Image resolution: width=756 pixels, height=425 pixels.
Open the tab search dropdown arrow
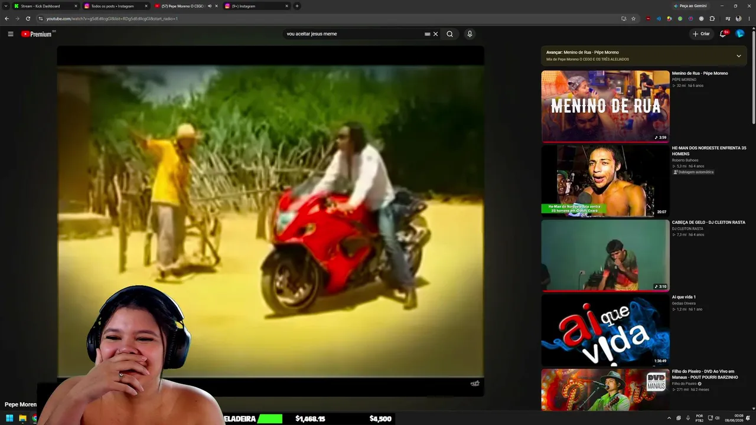tap(6, 6)
